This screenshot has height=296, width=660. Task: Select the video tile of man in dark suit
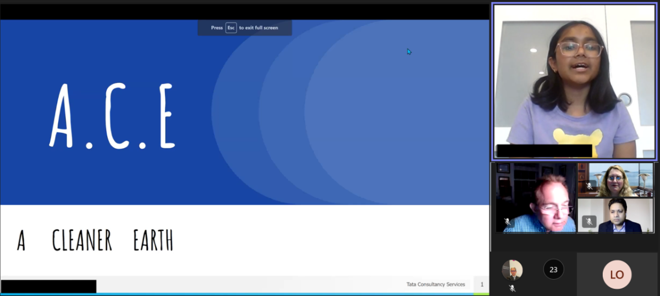click(615, 215)
